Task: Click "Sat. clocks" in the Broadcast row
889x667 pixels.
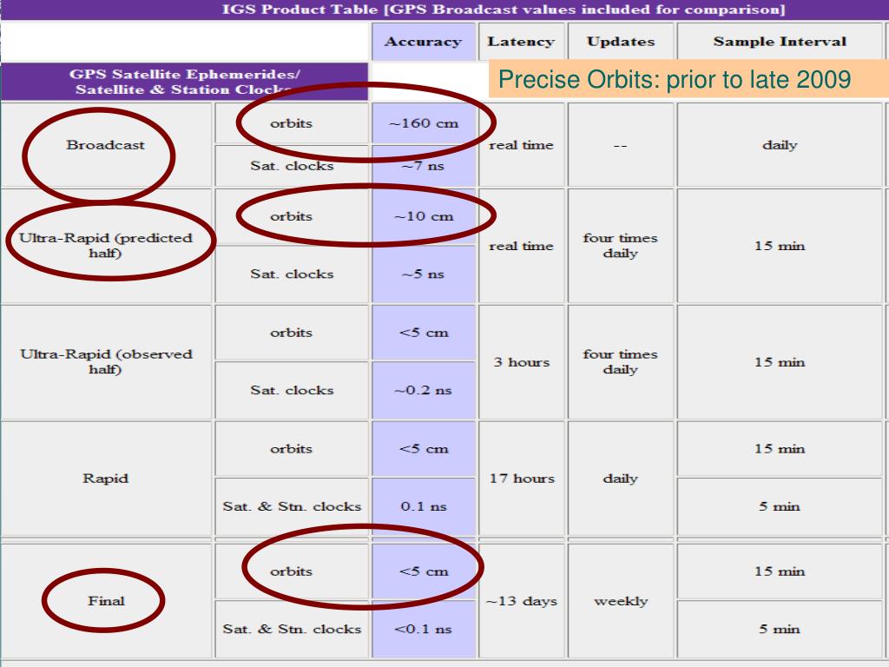Action: pos(292,166)
